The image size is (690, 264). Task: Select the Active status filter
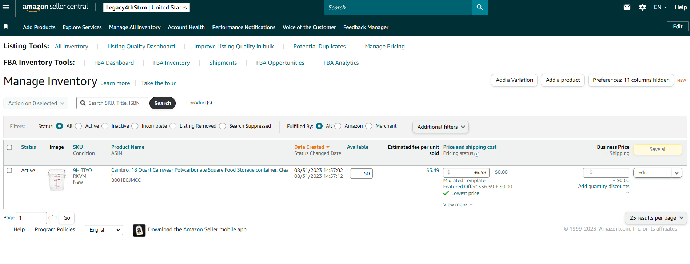click(x=79, y=126)
